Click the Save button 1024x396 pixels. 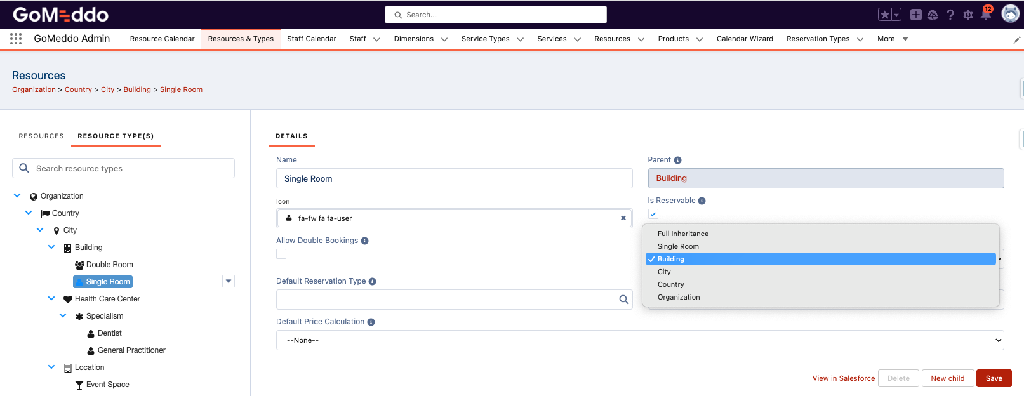coord(994,378)
